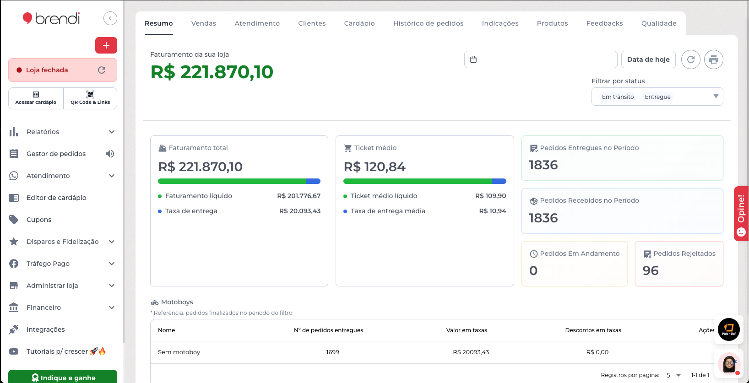Click the Pedidos Rejeitados icon

[x=647, y=254]
